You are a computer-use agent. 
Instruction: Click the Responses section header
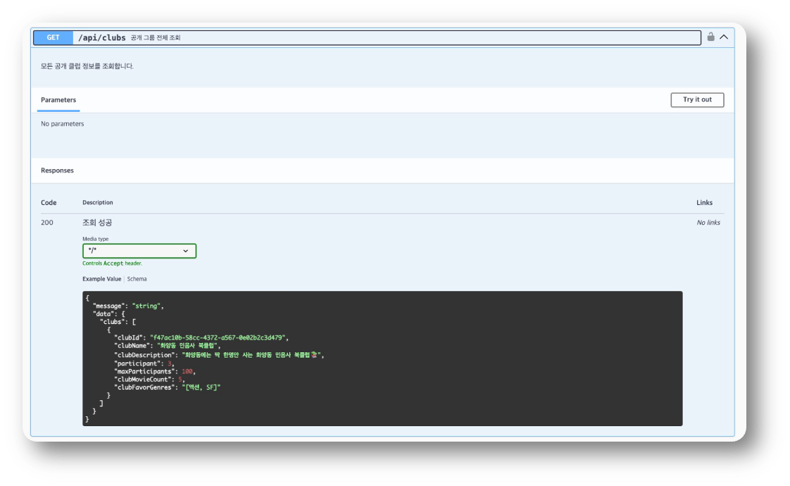57,170
